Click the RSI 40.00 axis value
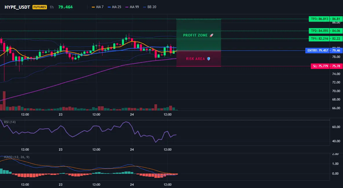This screenshot has width=343, height=188. [x=336, y=141]
